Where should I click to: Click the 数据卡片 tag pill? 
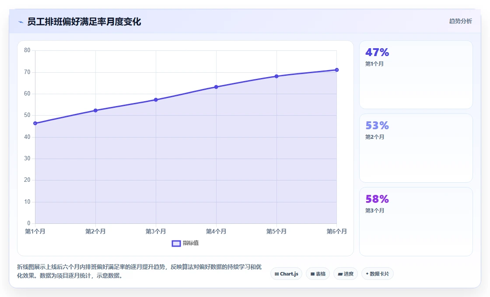[x=378, y=274]
